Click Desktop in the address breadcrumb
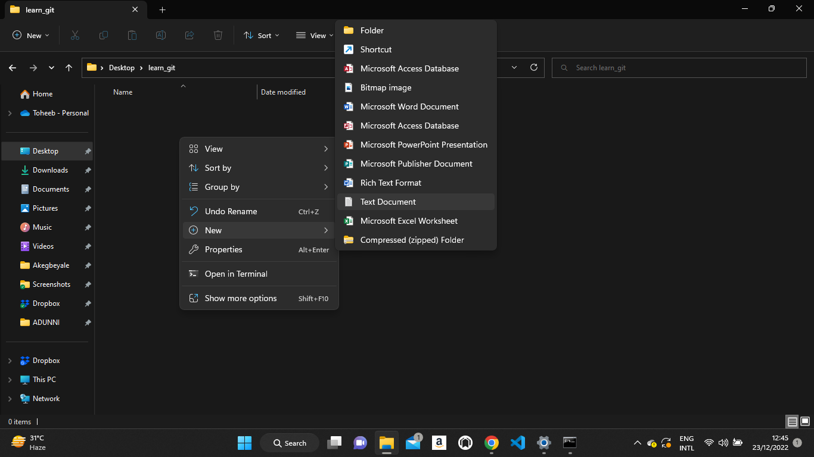814x457 pixels. (122, 68)
